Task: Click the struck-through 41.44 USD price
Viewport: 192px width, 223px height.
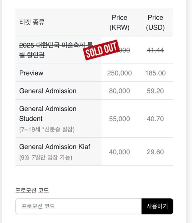Action: tap(155, 50)
